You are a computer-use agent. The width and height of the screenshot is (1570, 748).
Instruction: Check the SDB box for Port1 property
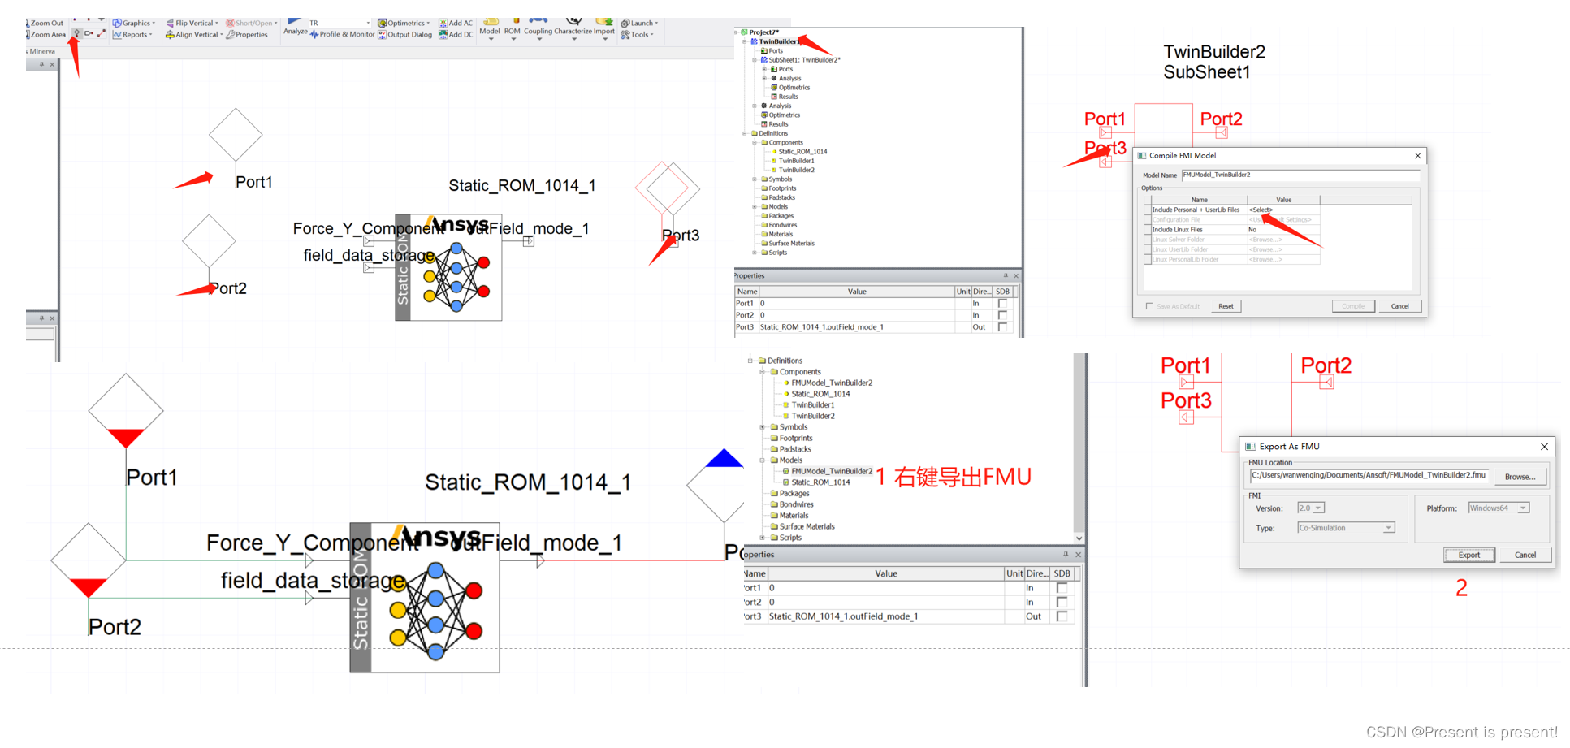(1002, 303)
